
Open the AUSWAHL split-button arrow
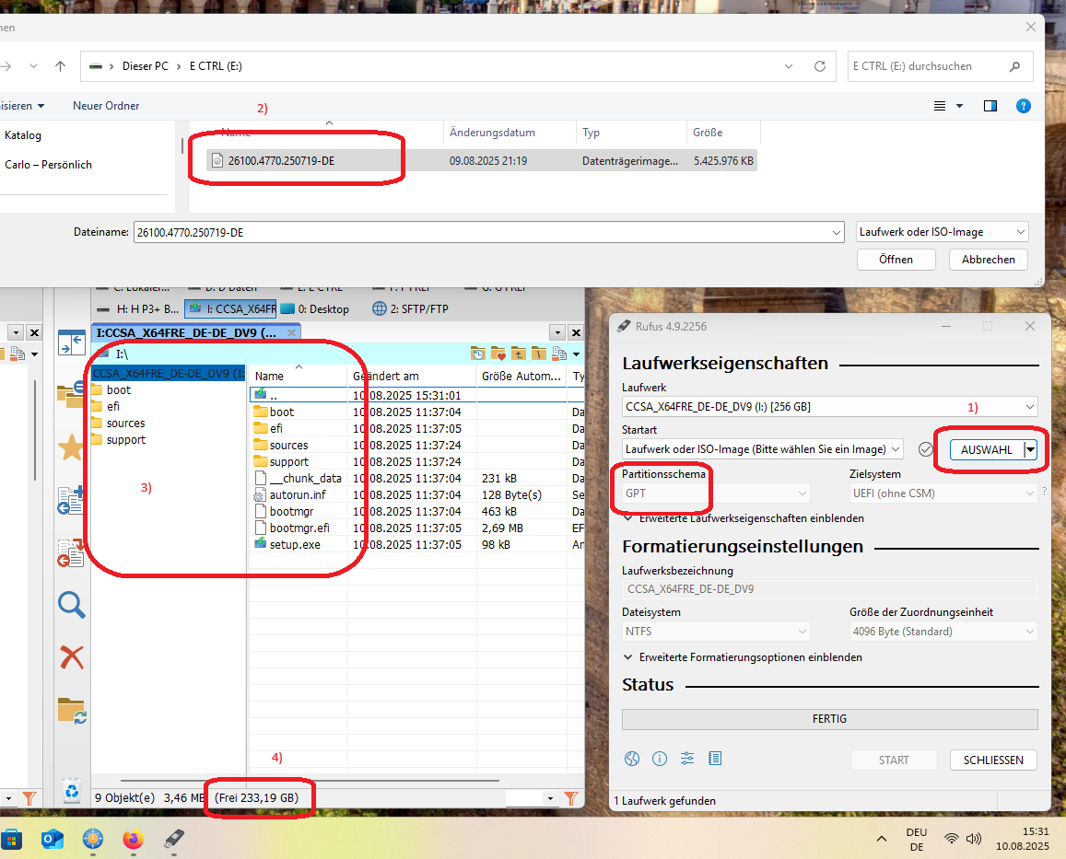click(x=1031, y=450)
